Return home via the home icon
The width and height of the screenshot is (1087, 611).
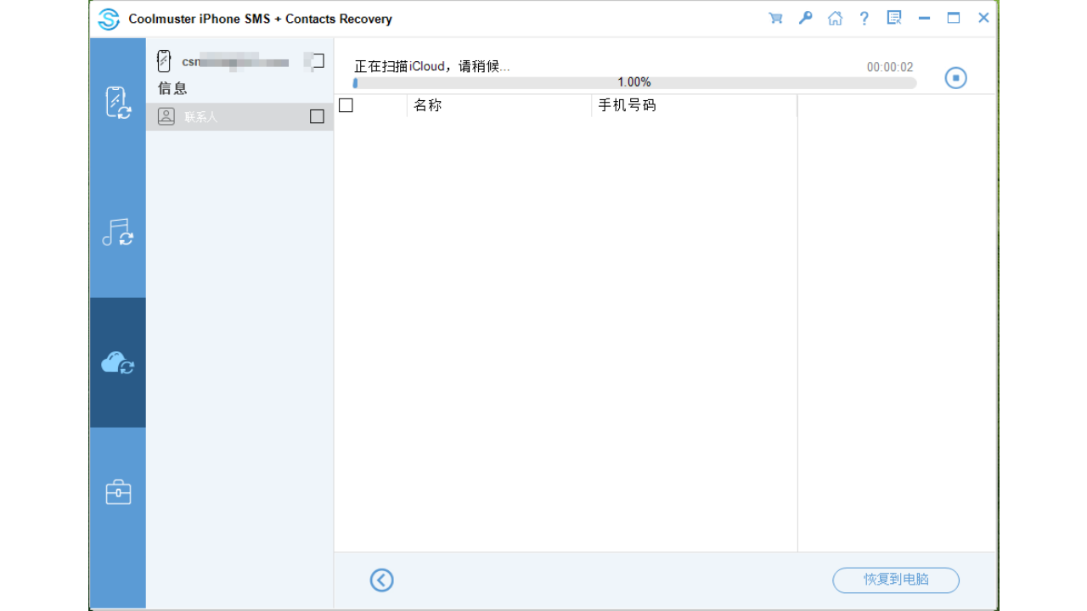(x=835, y=17)
